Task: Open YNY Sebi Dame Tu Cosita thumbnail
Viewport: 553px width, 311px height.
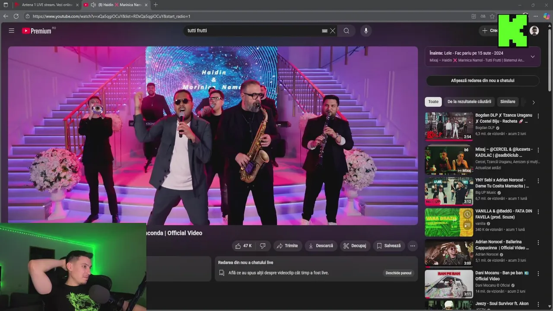Action: click(449, 190)
